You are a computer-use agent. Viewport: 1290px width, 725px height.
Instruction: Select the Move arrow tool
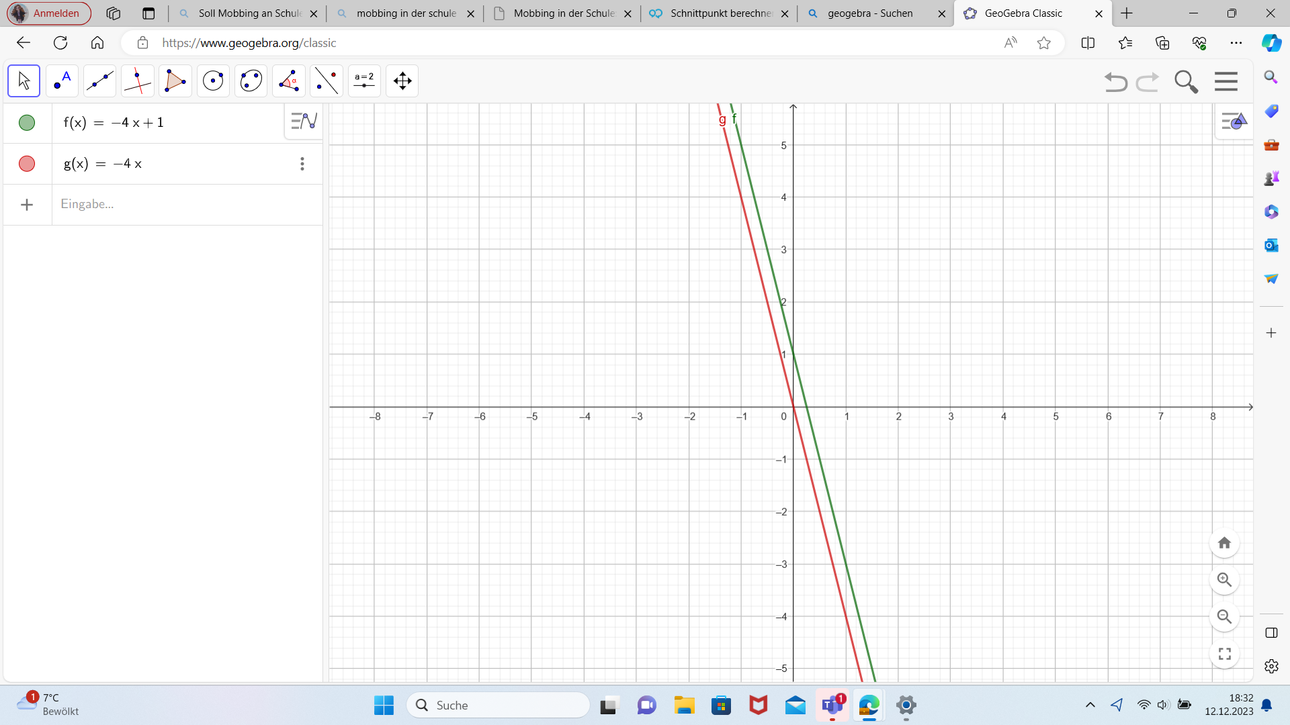pos(24,81)
